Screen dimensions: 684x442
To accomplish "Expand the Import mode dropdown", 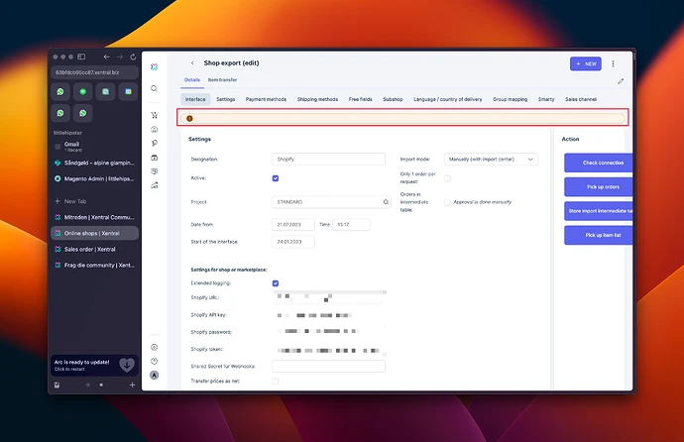I will tap(491, 160).
